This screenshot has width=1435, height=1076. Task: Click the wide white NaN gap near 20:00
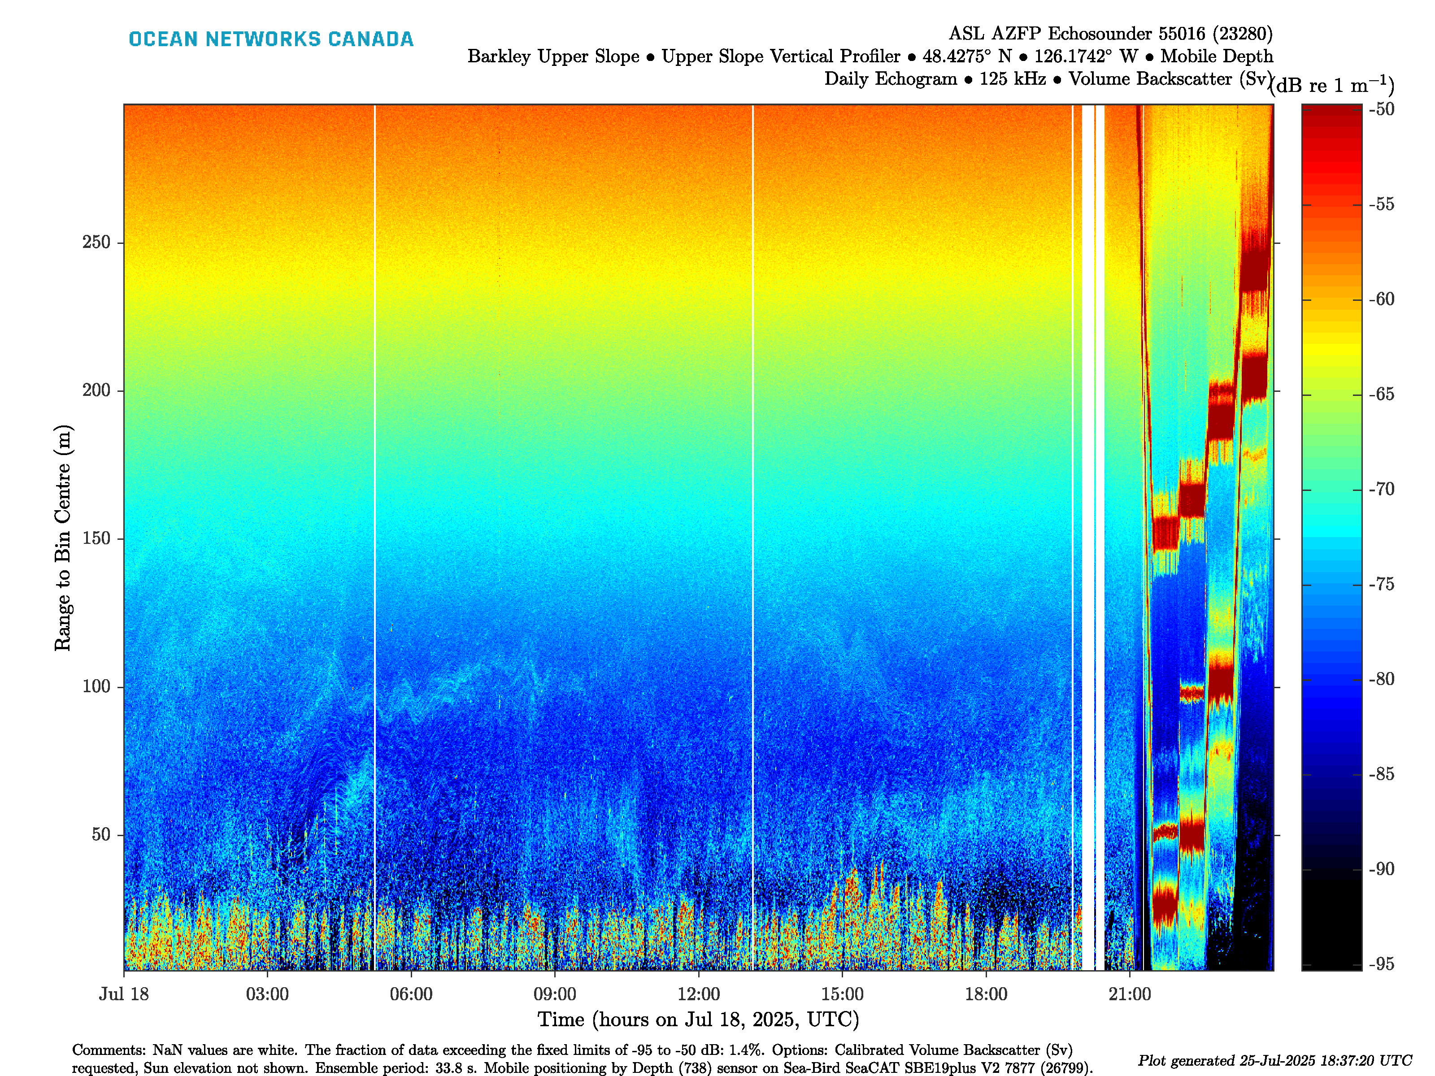pos(1088,537)
